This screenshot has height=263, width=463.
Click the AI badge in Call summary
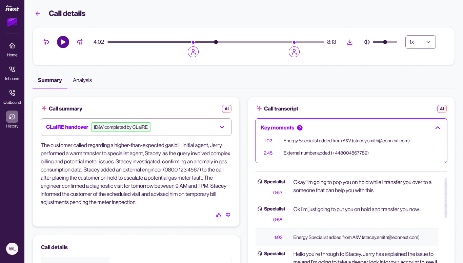tap(227, 109)
